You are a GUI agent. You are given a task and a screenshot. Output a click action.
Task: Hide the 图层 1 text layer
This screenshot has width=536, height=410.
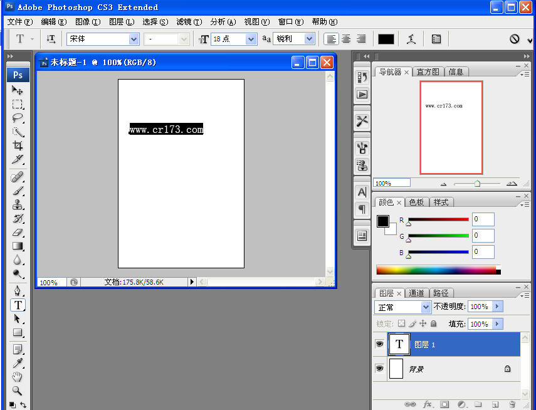point(379,344)
